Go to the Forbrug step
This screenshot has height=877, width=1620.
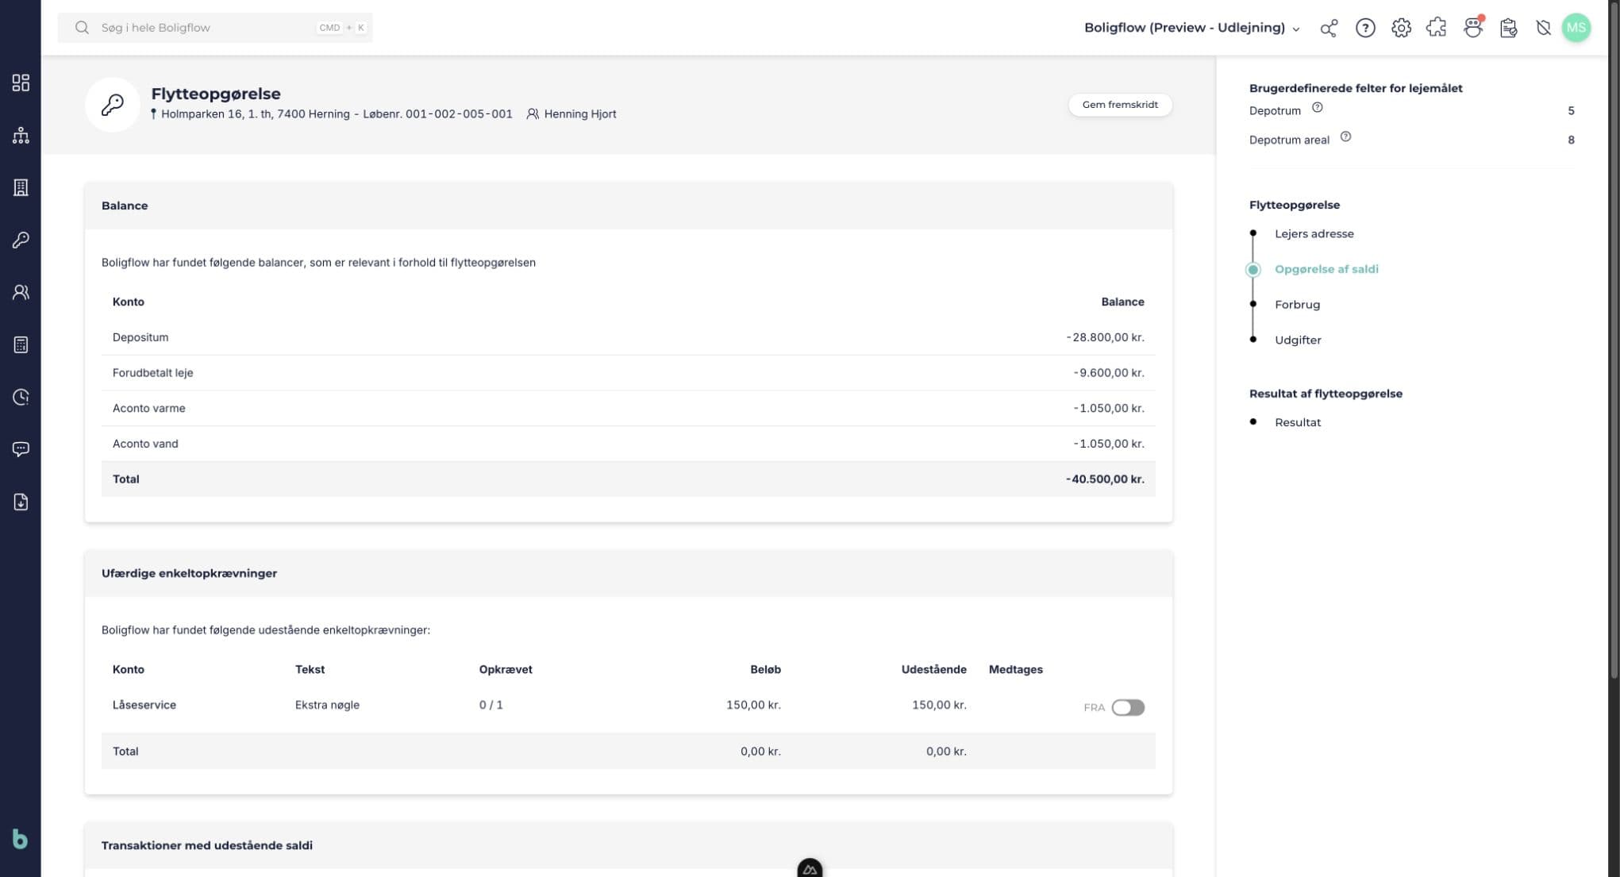pyautogui.click(x=1297, y=305)
